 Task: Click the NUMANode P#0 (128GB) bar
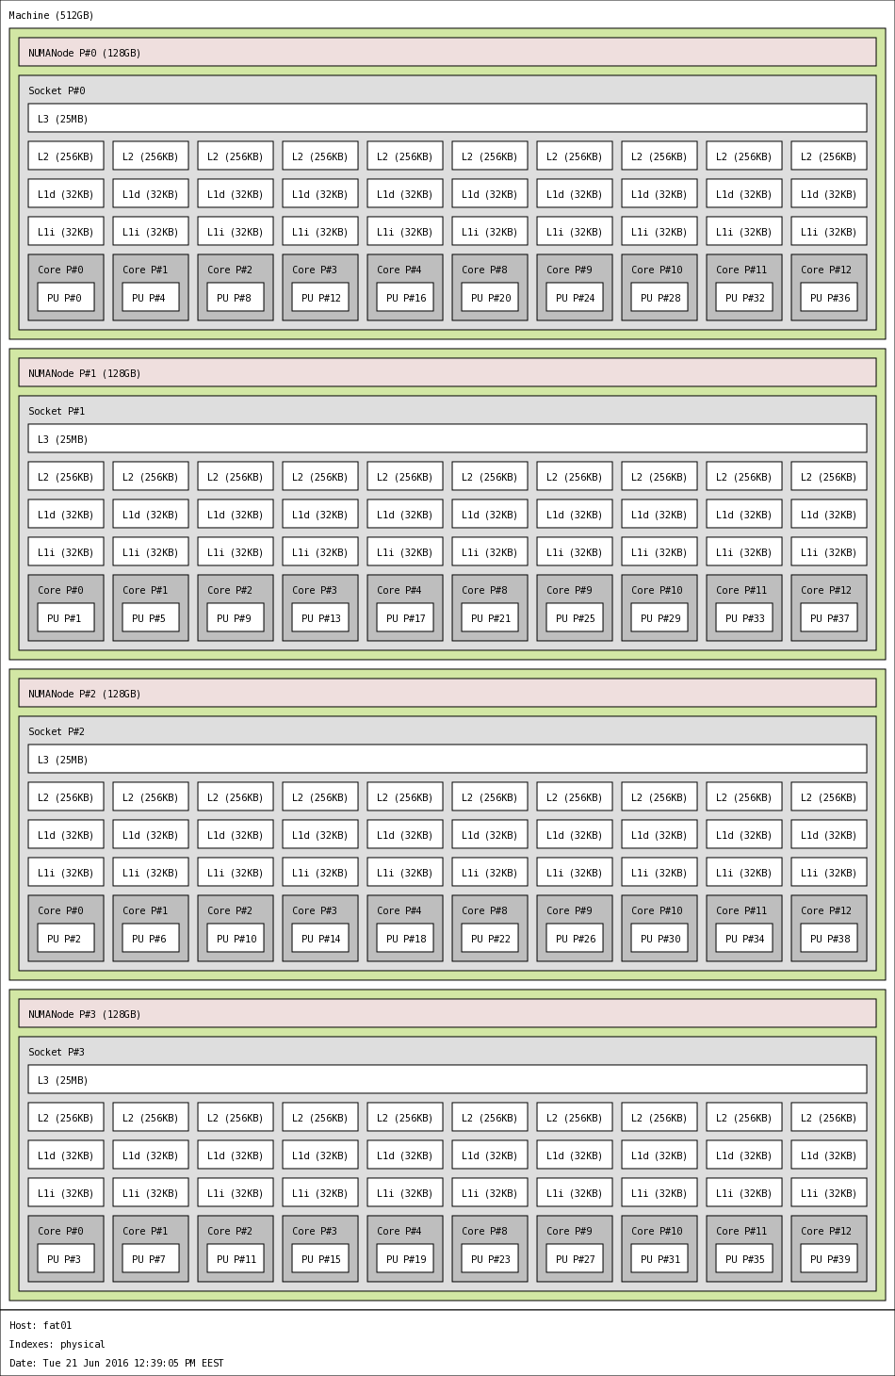tap(447, 52)
